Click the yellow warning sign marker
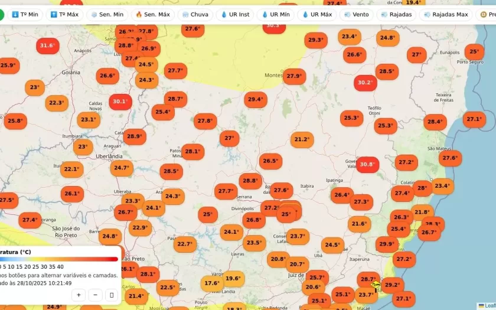The image size is (496, 310). coord(375,284)
